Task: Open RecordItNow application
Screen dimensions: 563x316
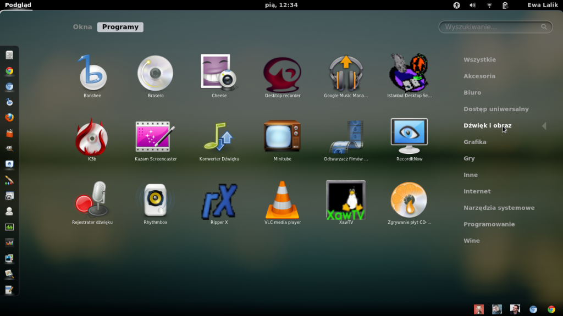Action: coord(409,140)
